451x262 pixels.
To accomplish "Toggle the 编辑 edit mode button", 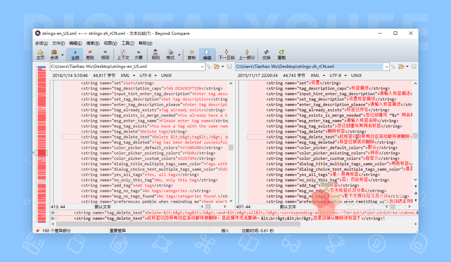I will click(207, 54).
